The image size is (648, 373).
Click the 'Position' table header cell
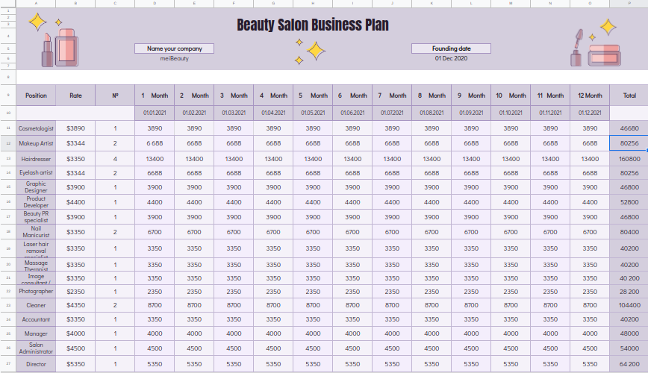[x=36, y=95]
